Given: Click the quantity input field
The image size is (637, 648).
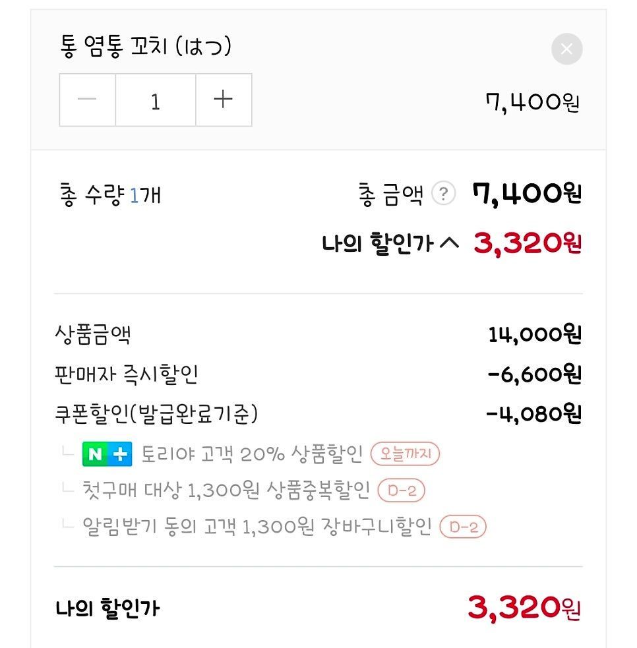Looking at the screenshot, I should coord(156,100).
